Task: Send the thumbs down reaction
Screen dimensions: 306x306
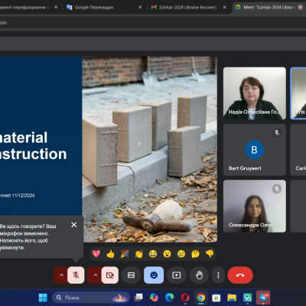Action: tap(210, 254)
